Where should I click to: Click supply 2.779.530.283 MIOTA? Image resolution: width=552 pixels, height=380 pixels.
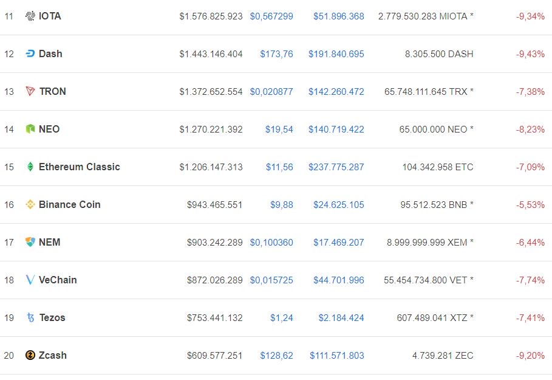coord(426,16)
